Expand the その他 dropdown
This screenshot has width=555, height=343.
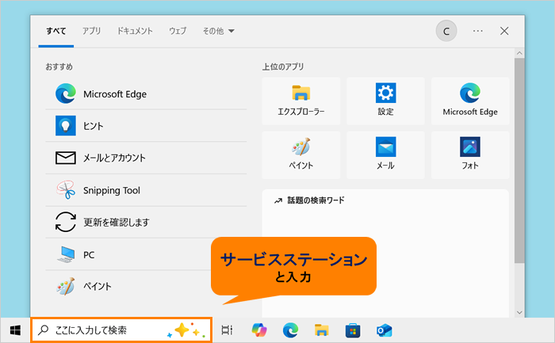218,31
